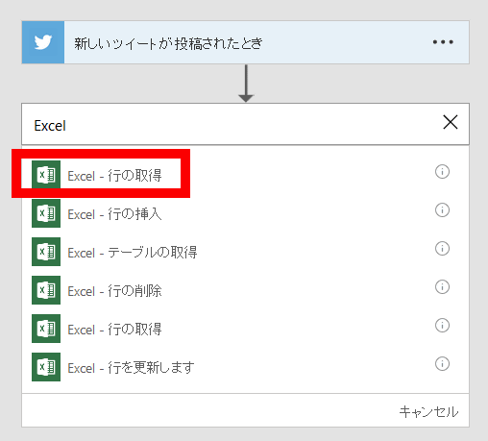The height and width of the screenshot is (441, 488).
Task: Choose the Excel - 行を更新します action
Action: [x=131, y=368]
